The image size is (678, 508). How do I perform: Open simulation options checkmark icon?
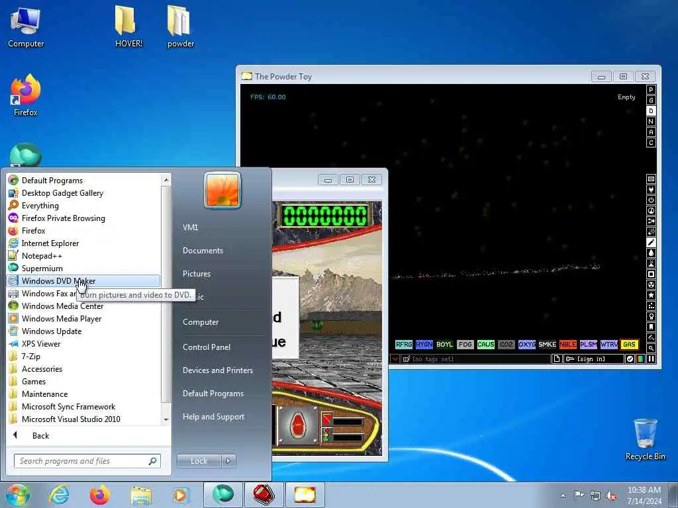pos(630,359)
